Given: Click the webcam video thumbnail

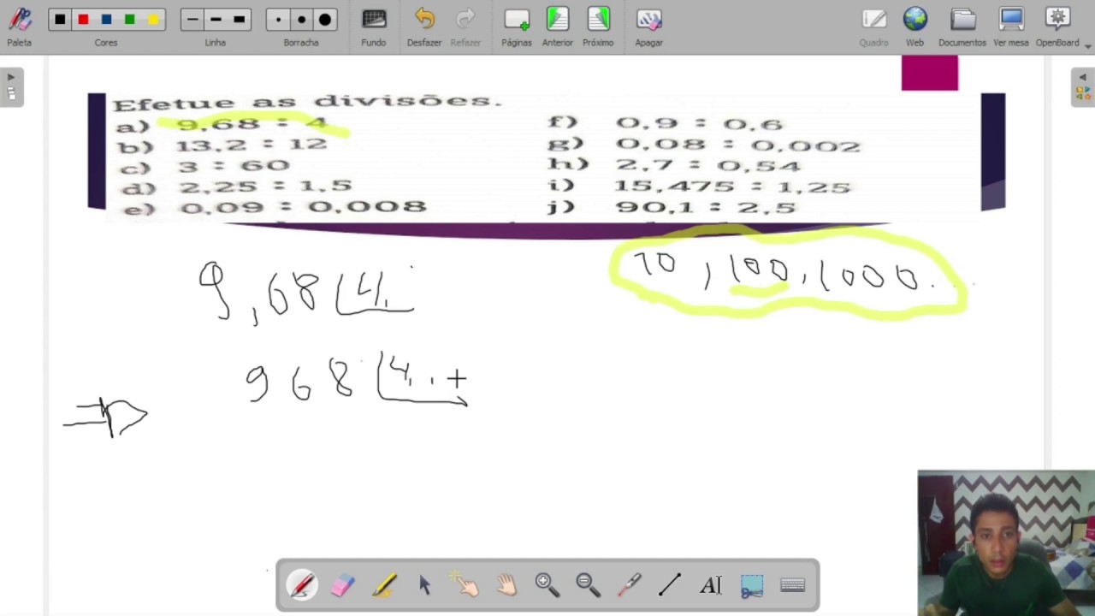Looking at the screenshot, I should [x=1006, y=543].
